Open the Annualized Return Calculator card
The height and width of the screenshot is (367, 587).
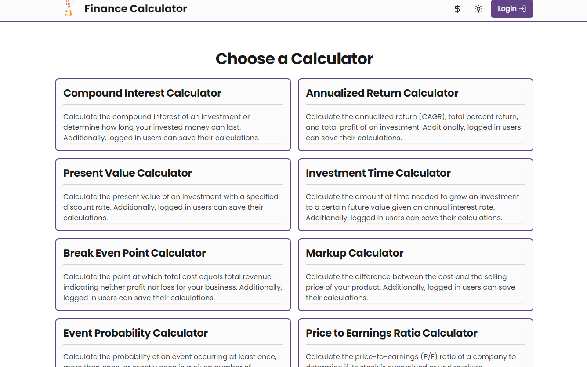coord(416,115)
